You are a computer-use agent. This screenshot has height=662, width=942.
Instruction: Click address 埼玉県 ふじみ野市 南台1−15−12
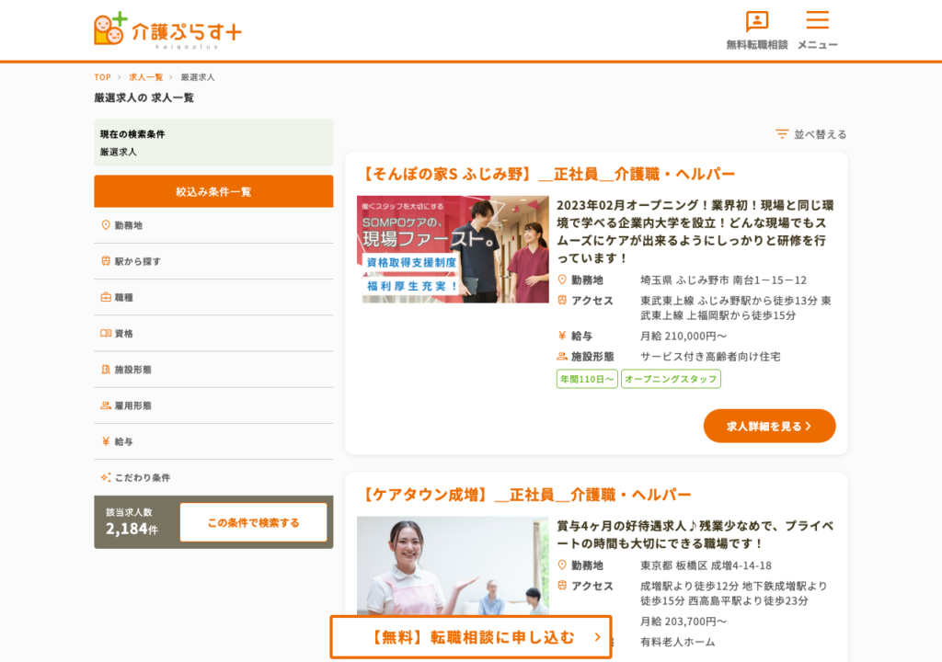click(723, 280)
